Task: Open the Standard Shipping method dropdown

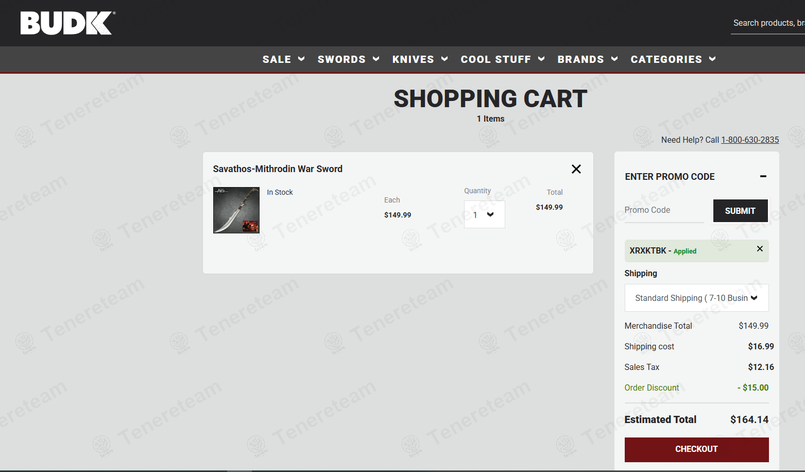Action: pos(696,298)
